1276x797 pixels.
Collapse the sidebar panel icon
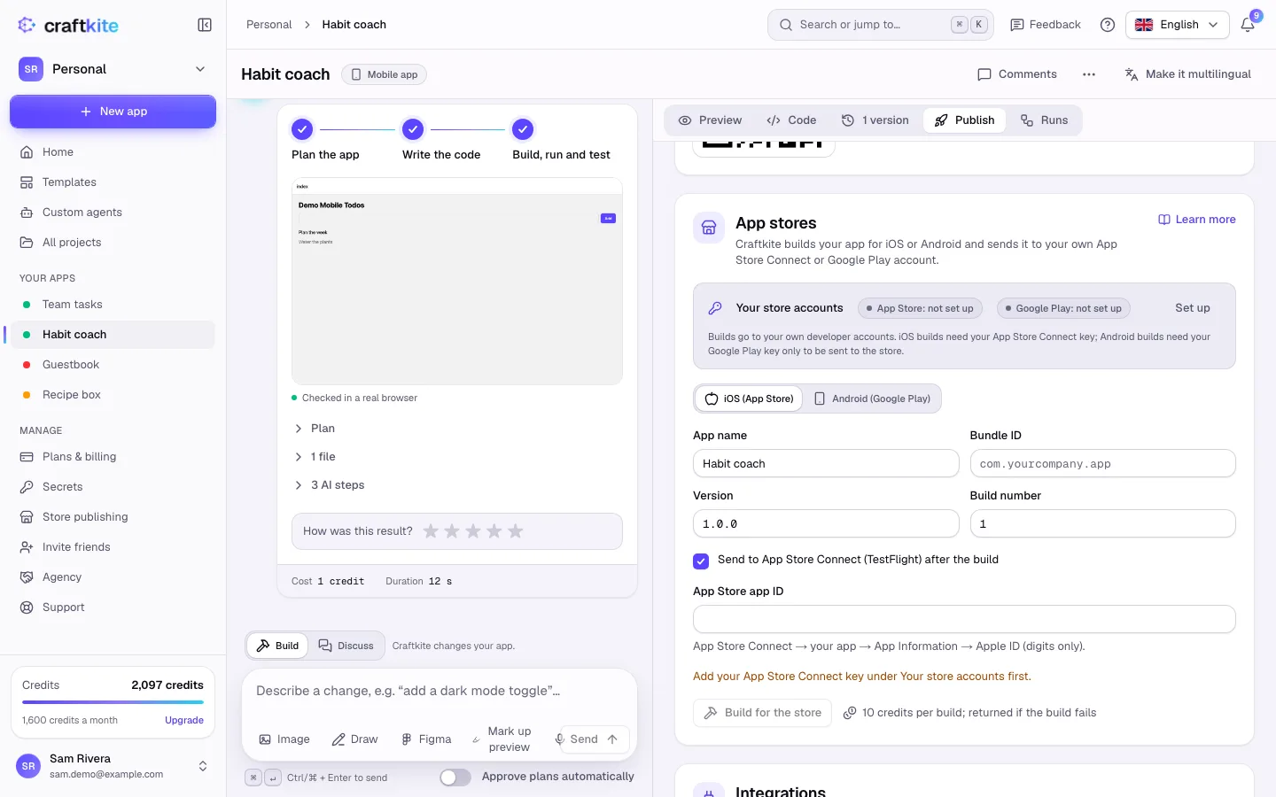pos(205,25)
